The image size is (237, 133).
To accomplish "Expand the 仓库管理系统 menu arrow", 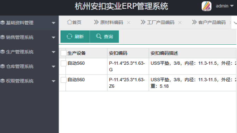I will click(53, 66).
